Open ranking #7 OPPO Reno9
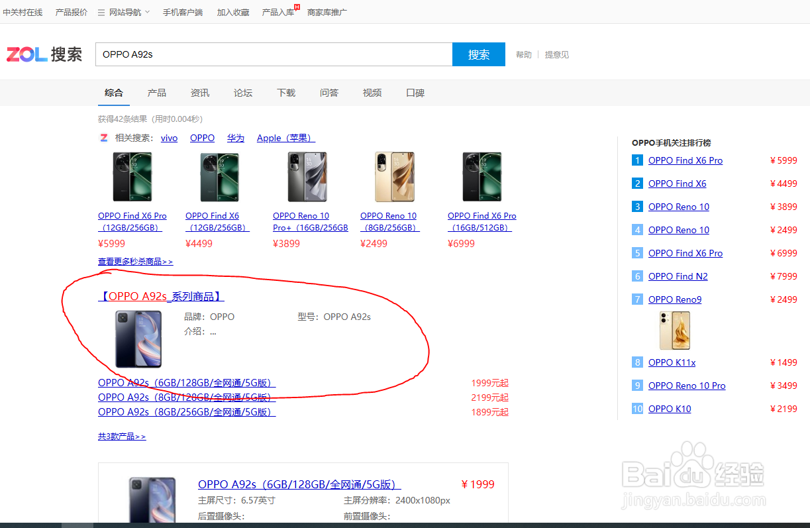Screen dimensions: 810x528 coord(675,299)
